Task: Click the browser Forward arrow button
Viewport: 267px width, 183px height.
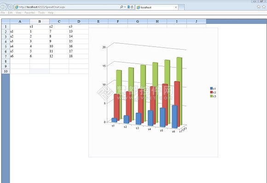Action: pos(11,7)
